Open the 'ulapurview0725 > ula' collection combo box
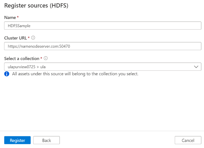Viewport: 204px width, 148px height. 99,67
